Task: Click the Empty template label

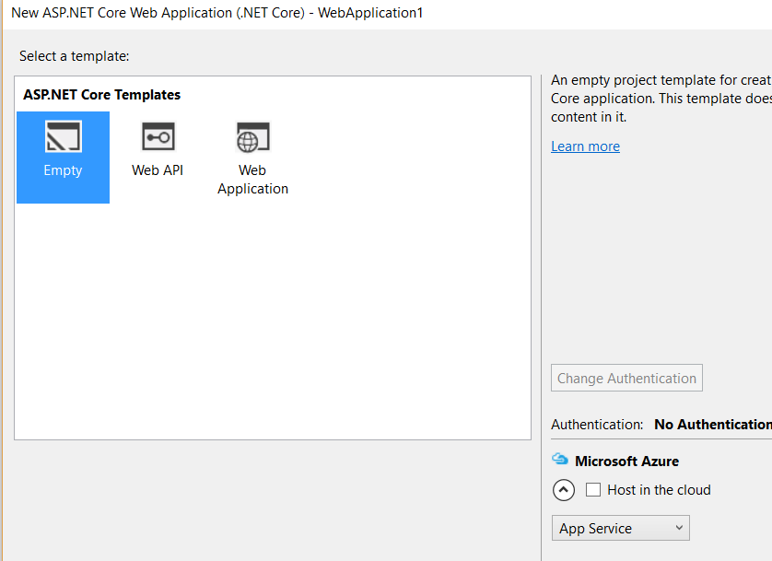Action: [63, 170]
